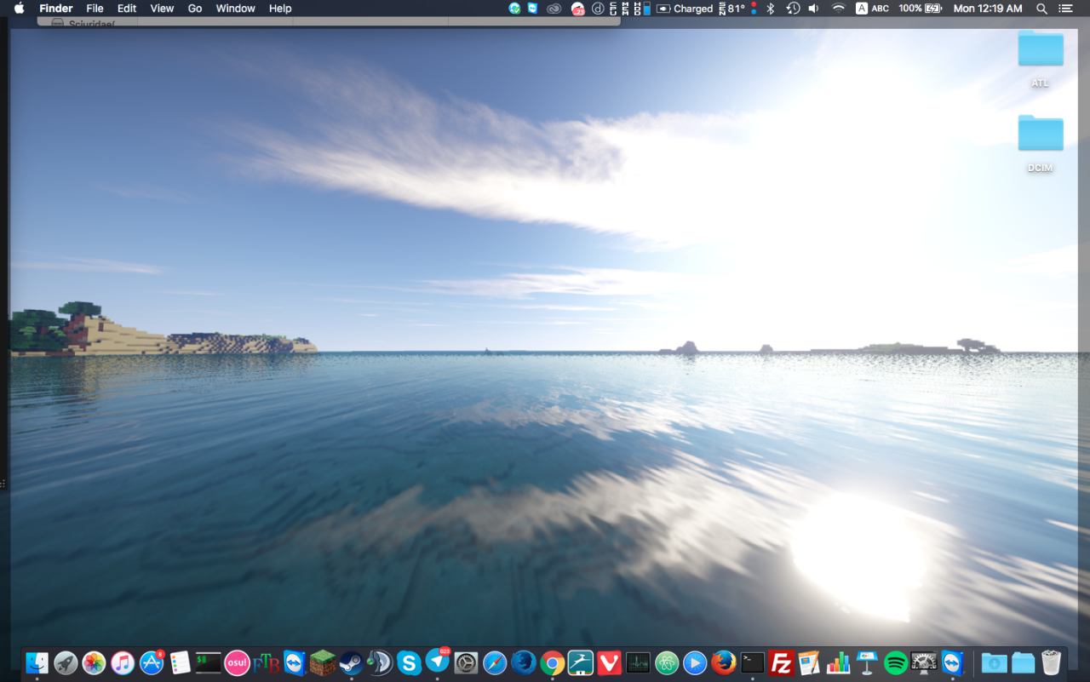Open Spotify in the dock
This screenshot has height=682, width=1090.
(x=895, y=662)
